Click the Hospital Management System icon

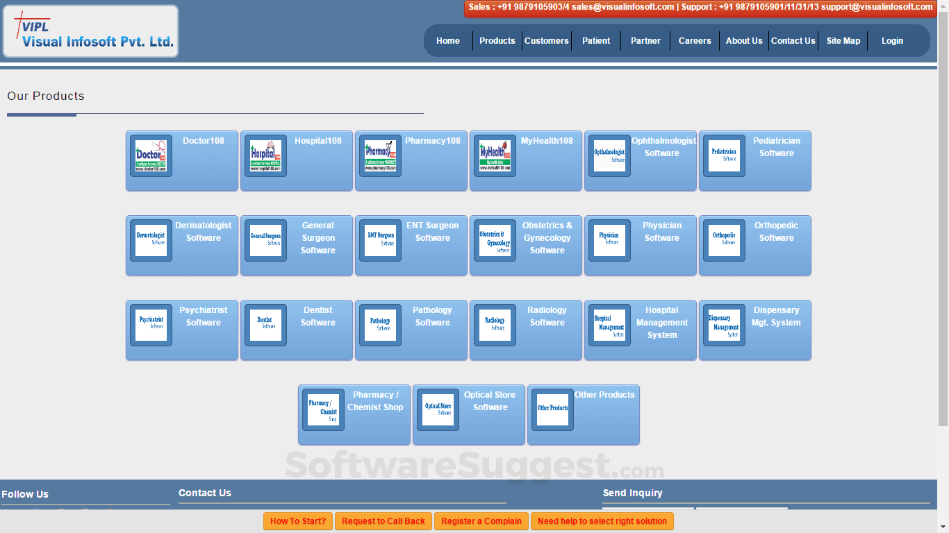609,325
